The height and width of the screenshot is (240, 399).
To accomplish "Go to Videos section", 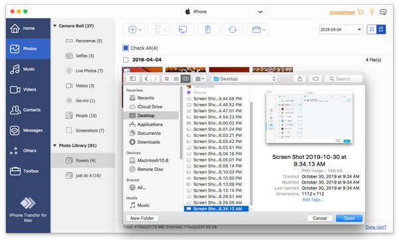I will [28, 89].
